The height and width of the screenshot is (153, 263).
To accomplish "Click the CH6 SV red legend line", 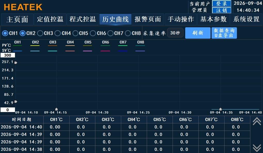I will (105, 51).
